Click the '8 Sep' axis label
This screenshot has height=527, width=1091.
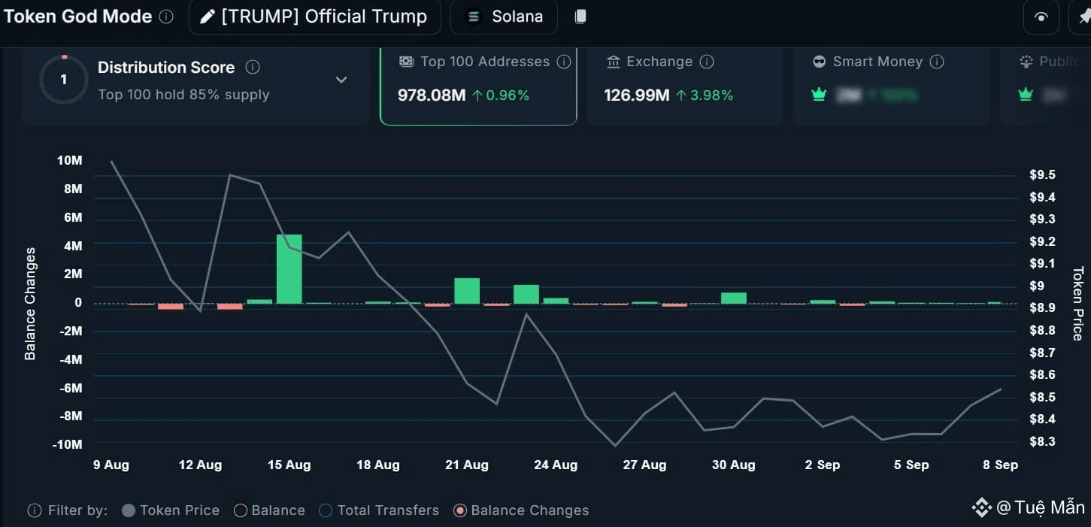1001,465
